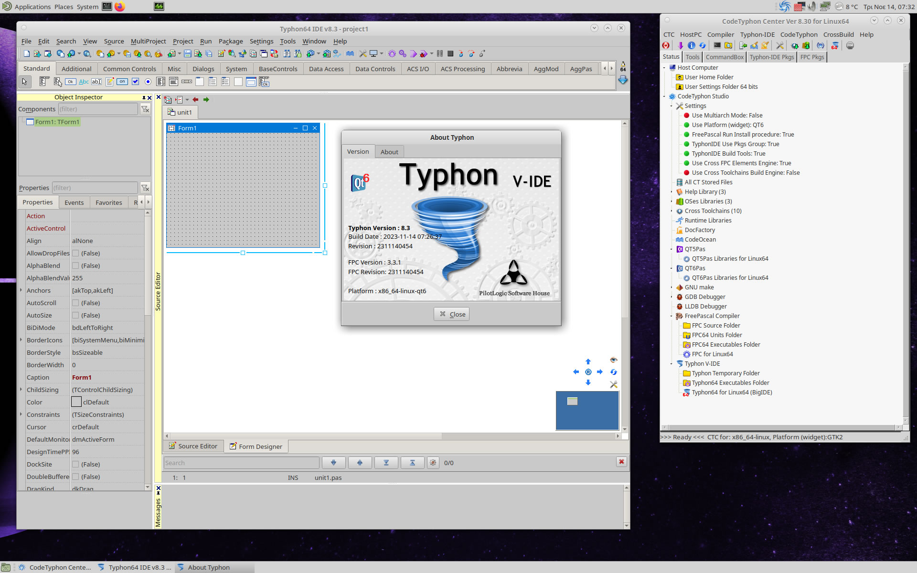Expand the Anchors property
The width and height of the screenshot is (917, 573).
[21, 290]
